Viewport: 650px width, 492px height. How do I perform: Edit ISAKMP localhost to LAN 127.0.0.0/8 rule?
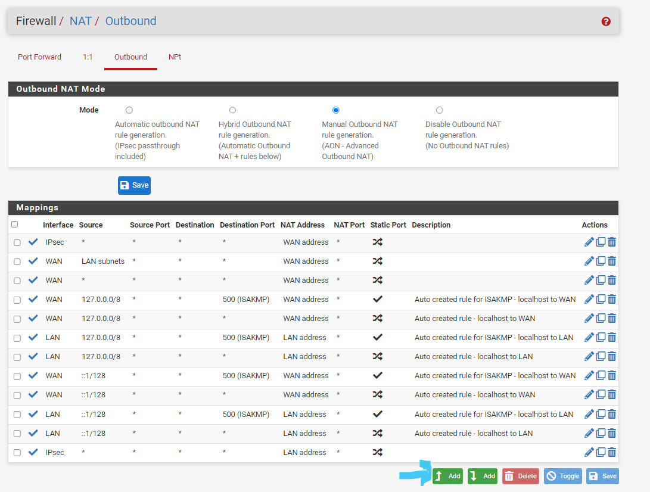click(x=589, y=337)
